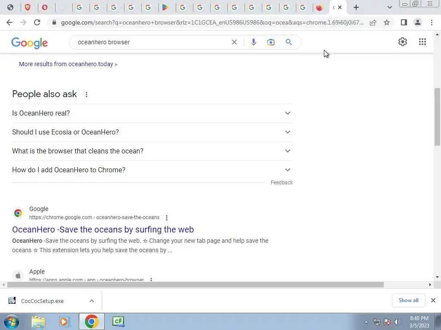Submit search with the magnifier icon
This screenshot has height=330, width=441.
289,42
